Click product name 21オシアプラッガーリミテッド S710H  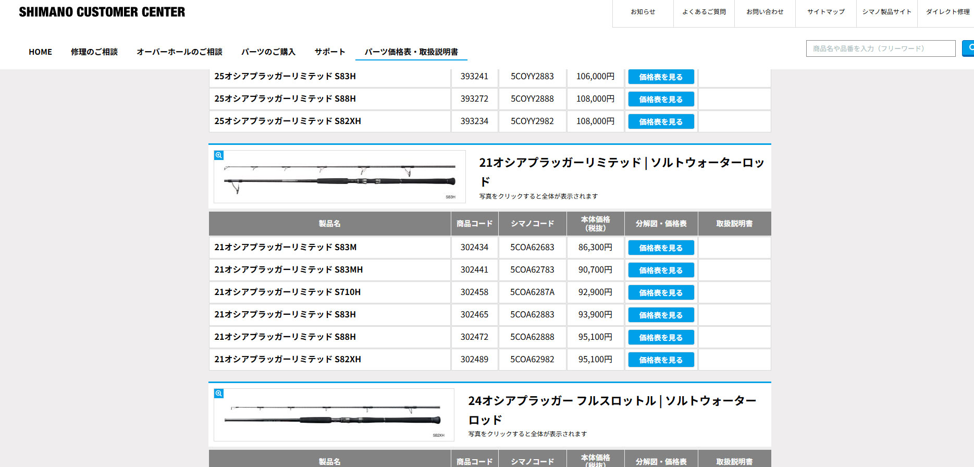pos(288,292)
